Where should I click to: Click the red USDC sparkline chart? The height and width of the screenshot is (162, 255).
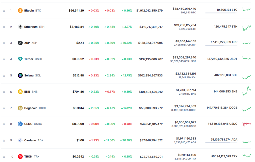247,124
